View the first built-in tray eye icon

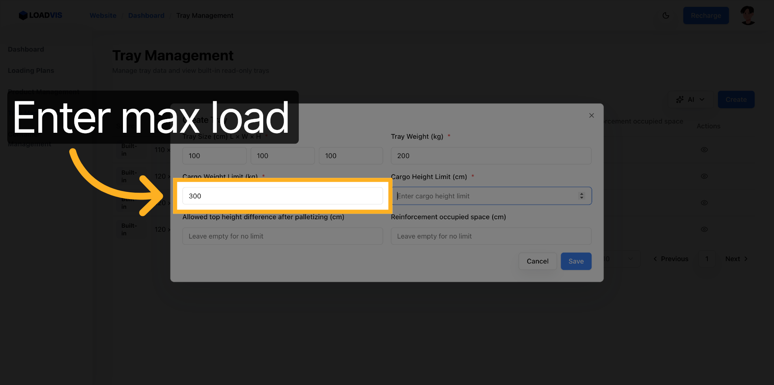704,150
